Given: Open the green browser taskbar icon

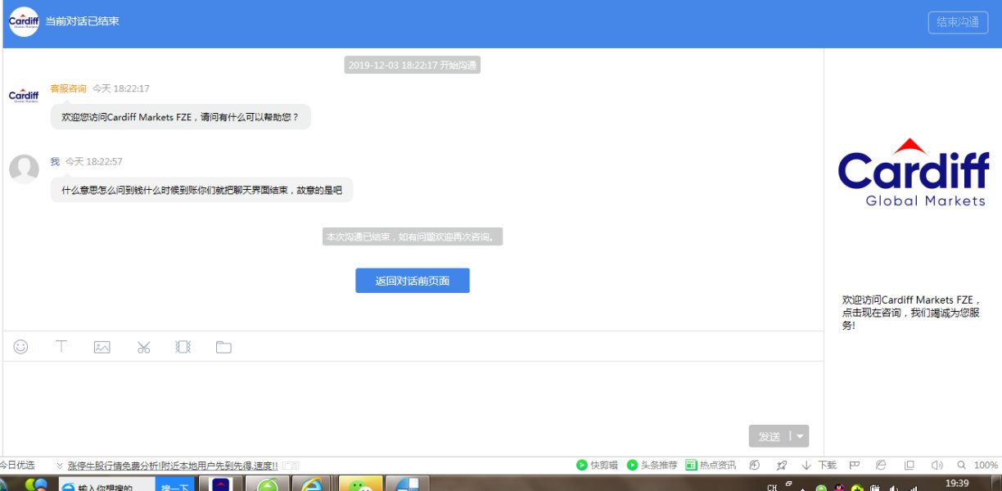Looking at the screenshot, I should tap(267, 484).
